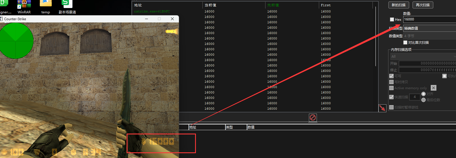Viewport: 456px width, 158px height.
Task: Click the red circle-slash icon below the results
Action: coord(313,117)
